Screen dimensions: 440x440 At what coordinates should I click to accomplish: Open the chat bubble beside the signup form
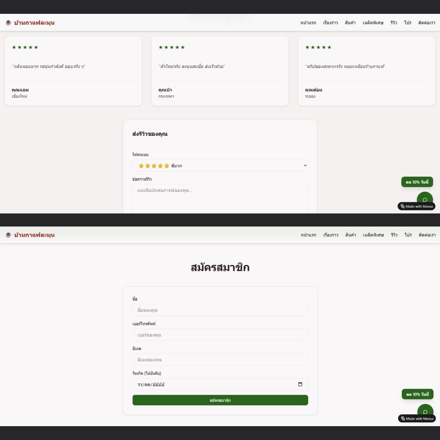point(425,411)
